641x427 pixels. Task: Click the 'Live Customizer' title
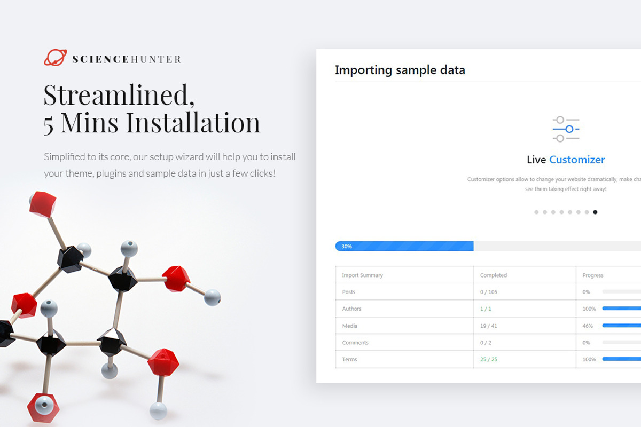click(566, 160)
